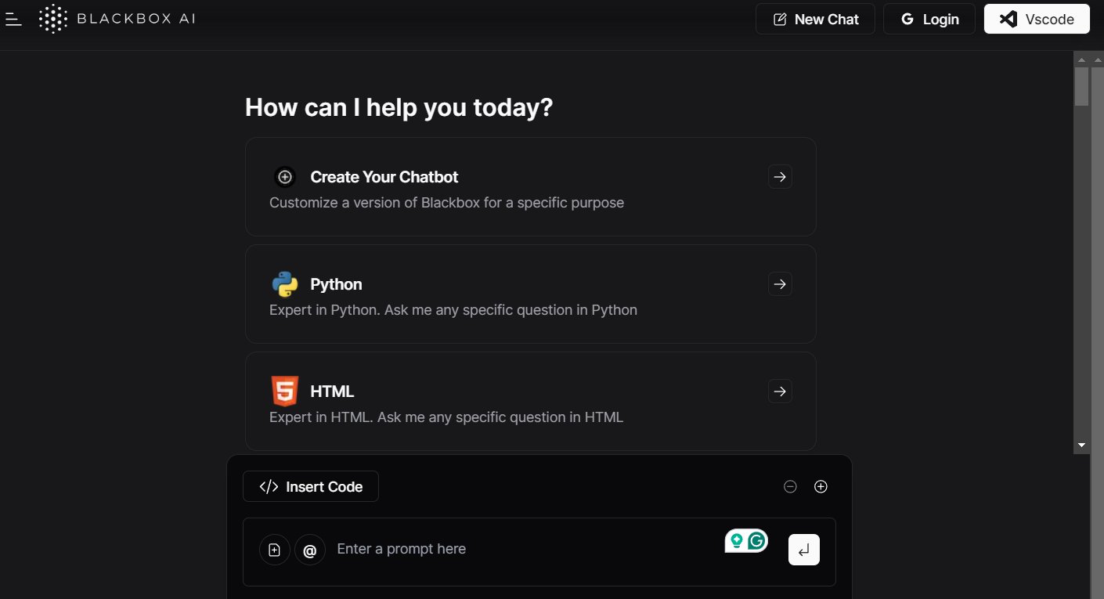Open the sidebar hamburger menu
1104x599 pixels.
(13, 19)
